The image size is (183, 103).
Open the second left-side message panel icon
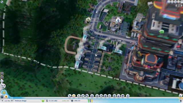click(x=2, y=78)
